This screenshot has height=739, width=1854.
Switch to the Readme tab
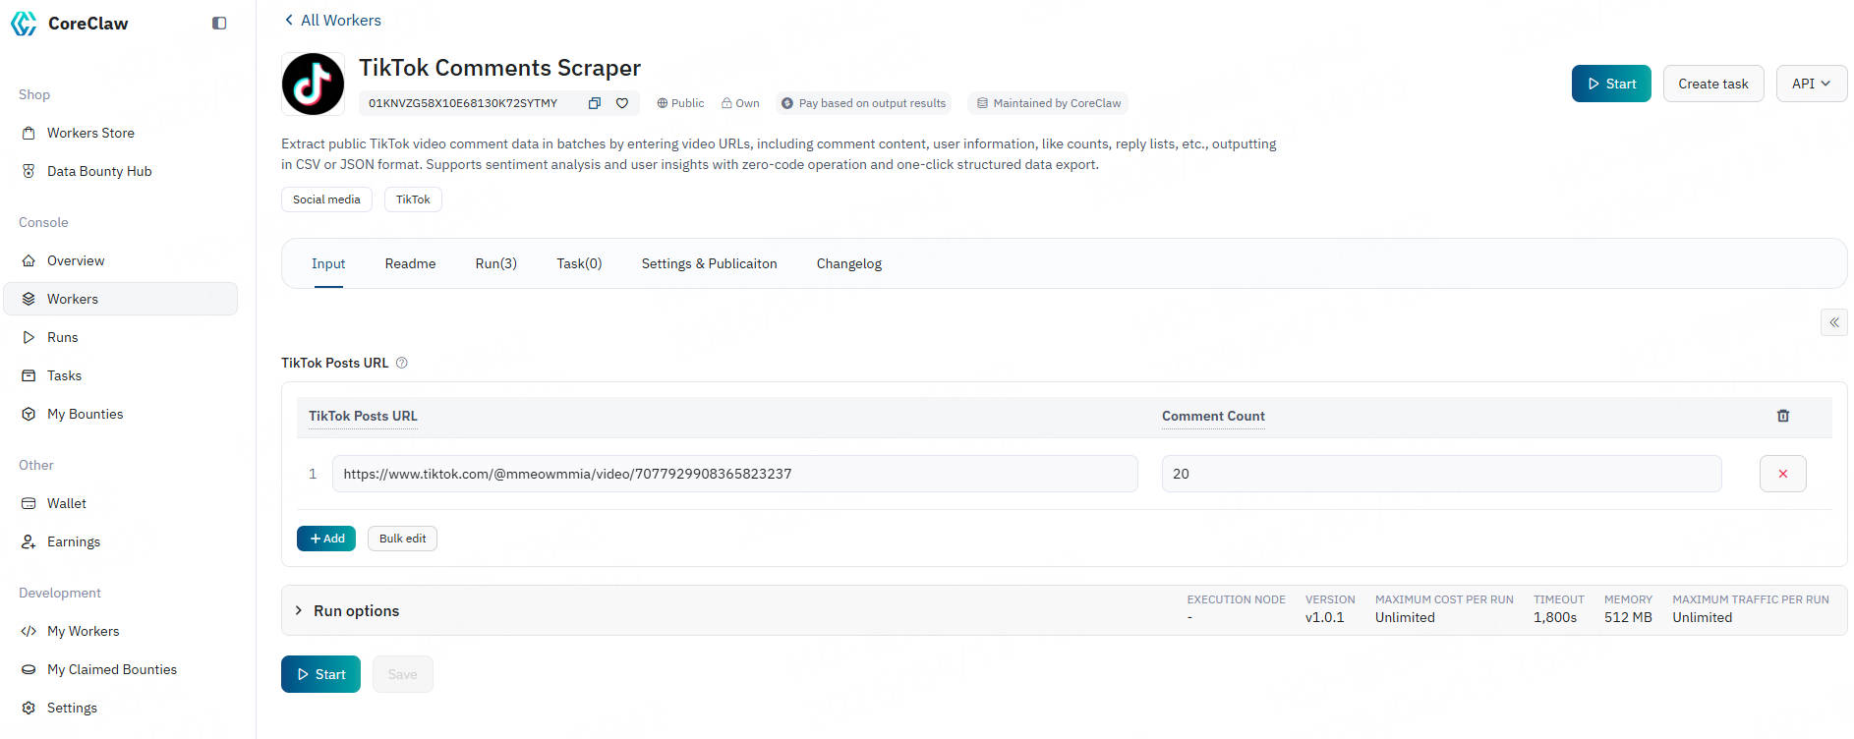[410, 263]
